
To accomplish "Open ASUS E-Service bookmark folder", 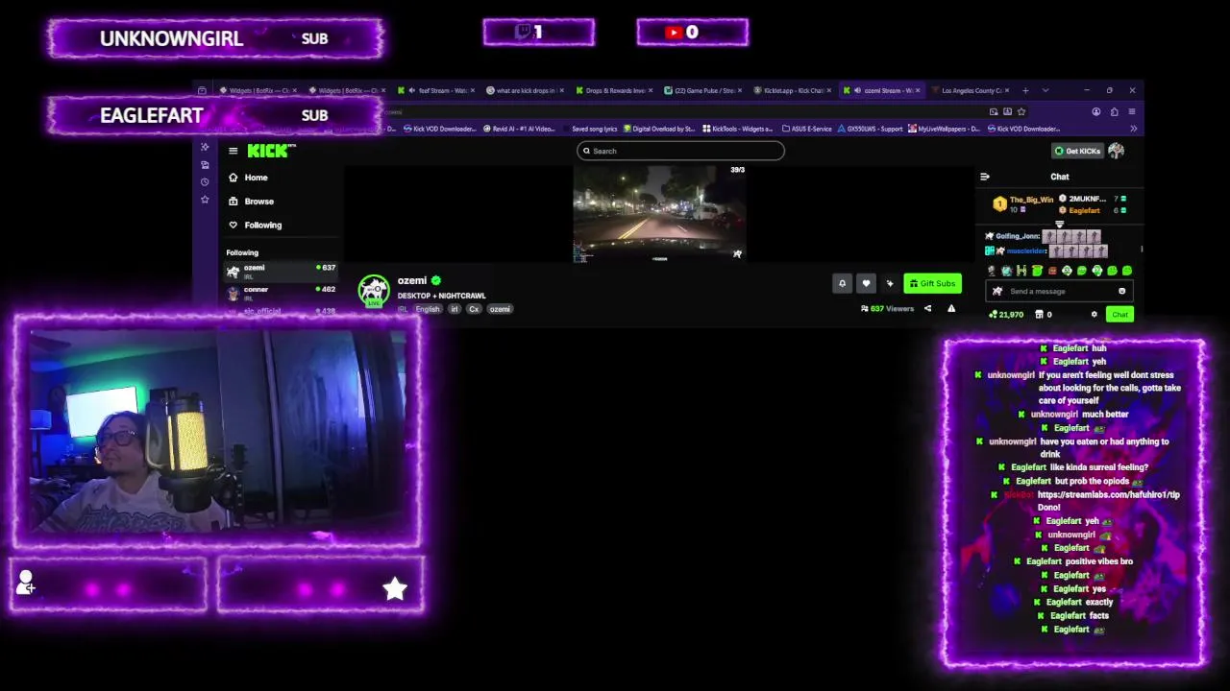I will 807,129.
